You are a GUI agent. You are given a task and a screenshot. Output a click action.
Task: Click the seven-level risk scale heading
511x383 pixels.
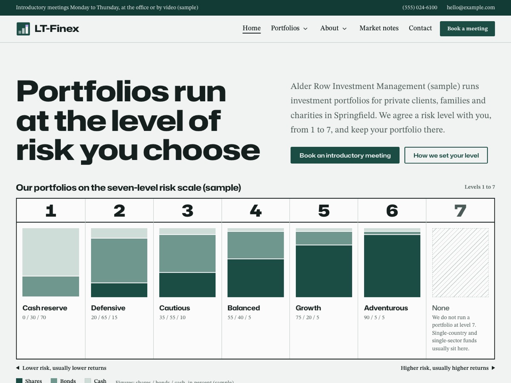[x=129, y=188]
